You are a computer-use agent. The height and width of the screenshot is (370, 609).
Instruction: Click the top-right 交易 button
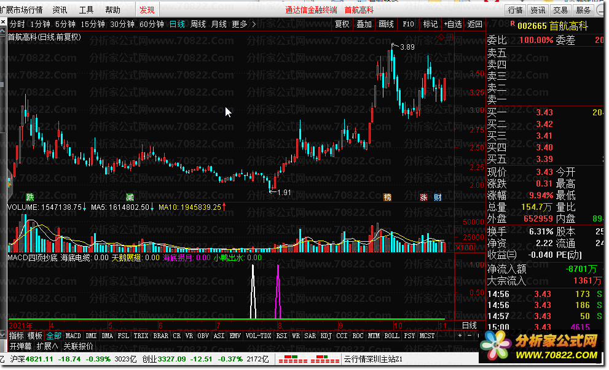[x=560, y=10]
